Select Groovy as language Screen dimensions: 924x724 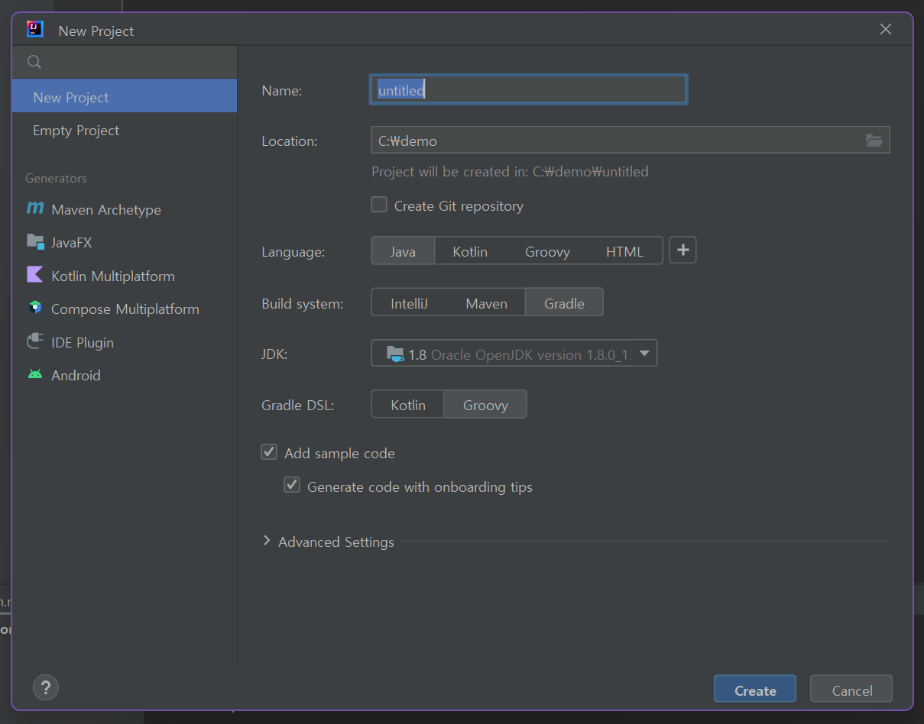pos(547,251)
